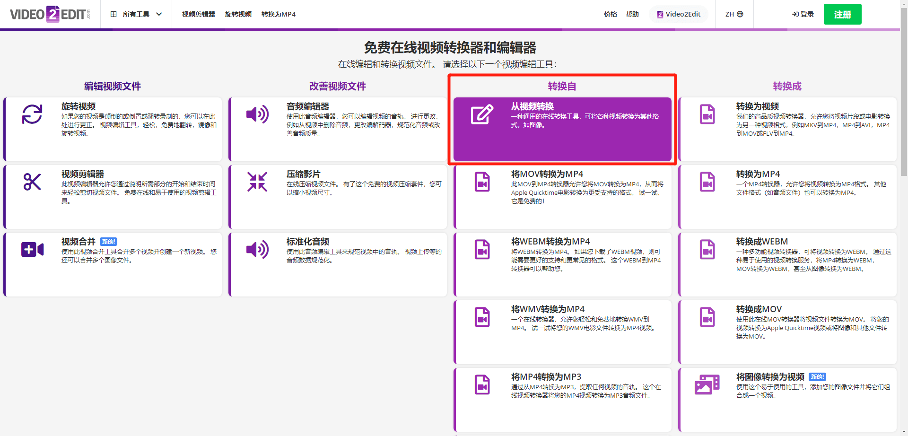908x436 pixels.
Task: Click the rotate arrows icon for 旋转视频
Action: tap(32, 114)
